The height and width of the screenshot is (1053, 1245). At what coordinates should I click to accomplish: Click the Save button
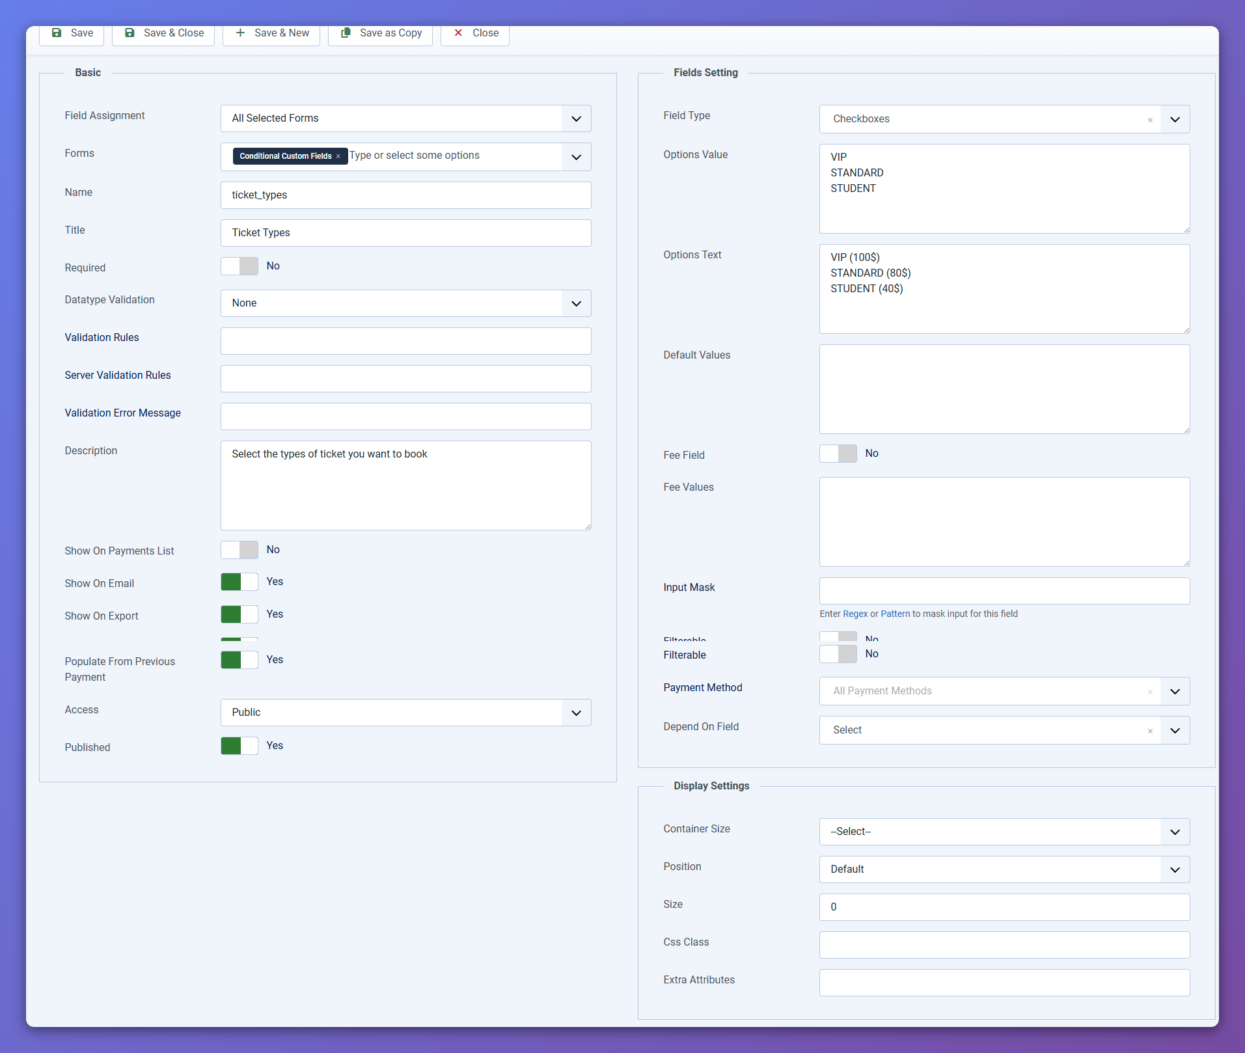[x=72, y=33]
